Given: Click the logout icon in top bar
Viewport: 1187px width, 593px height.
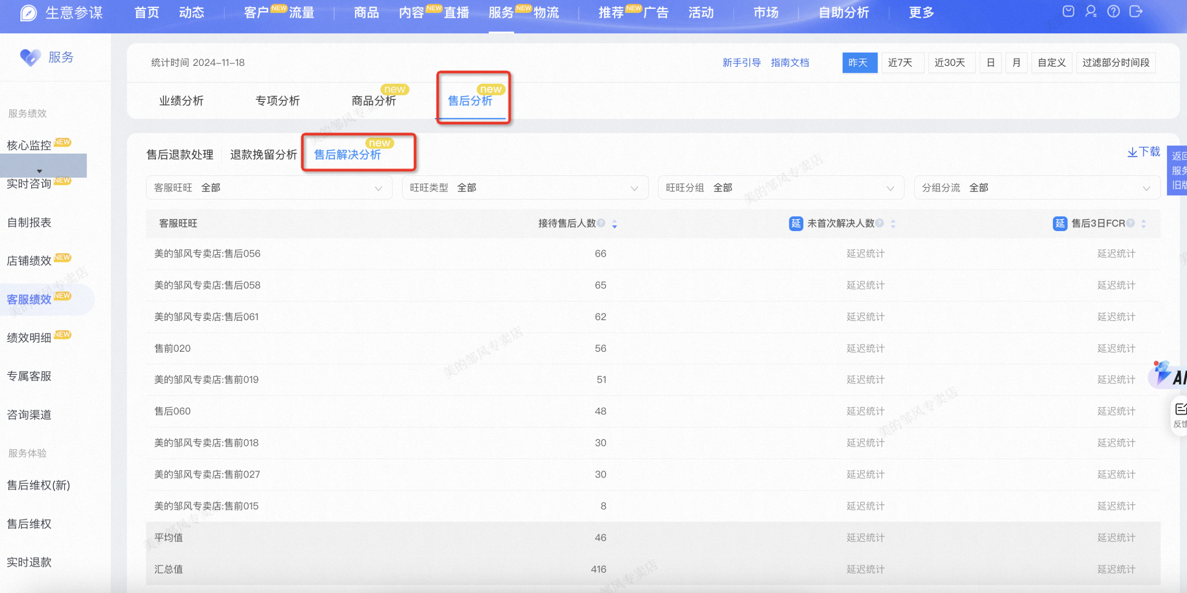Looking at the screenshot, I should [1135, 12].
